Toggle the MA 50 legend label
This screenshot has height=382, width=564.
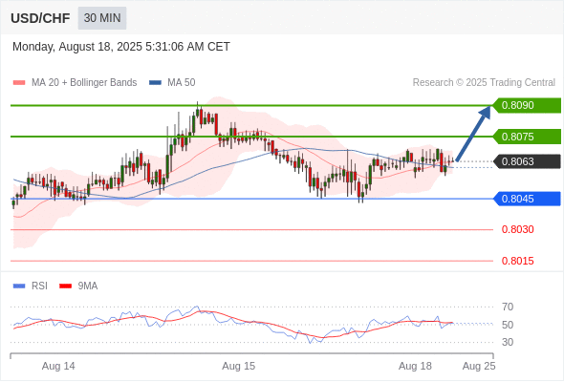[182, 83]
